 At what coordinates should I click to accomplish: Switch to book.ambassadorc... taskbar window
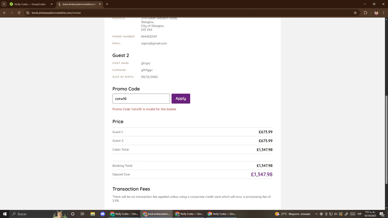[156, 214]
